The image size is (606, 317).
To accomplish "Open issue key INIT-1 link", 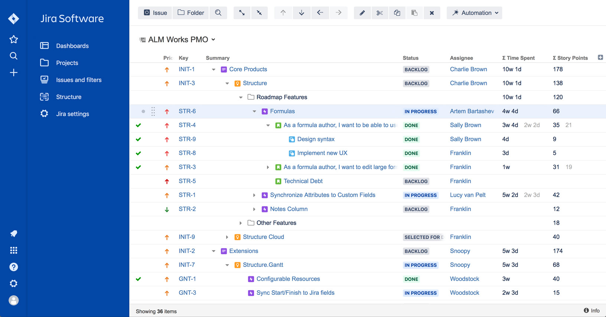I will 186,69.
